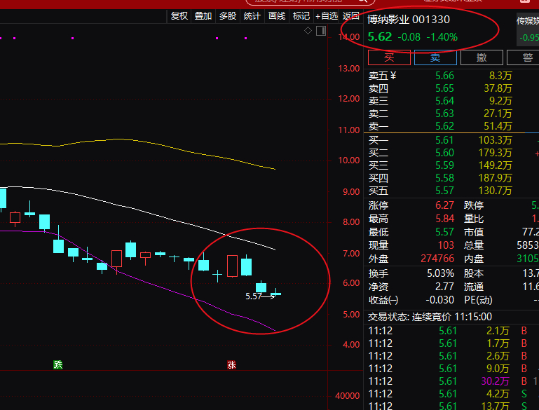Click the green 跌 marker below the chart
This screenshot has height=410, width=539.
coord(58,364)
